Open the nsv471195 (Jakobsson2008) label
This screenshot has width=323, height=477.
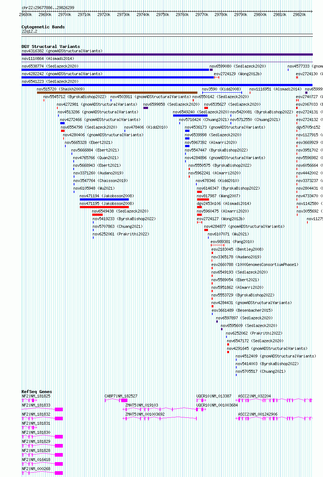107,203
